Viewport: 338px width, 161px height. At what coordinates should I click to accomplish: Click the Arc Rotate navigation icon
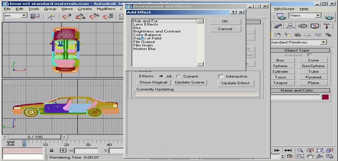click(320, 156)
